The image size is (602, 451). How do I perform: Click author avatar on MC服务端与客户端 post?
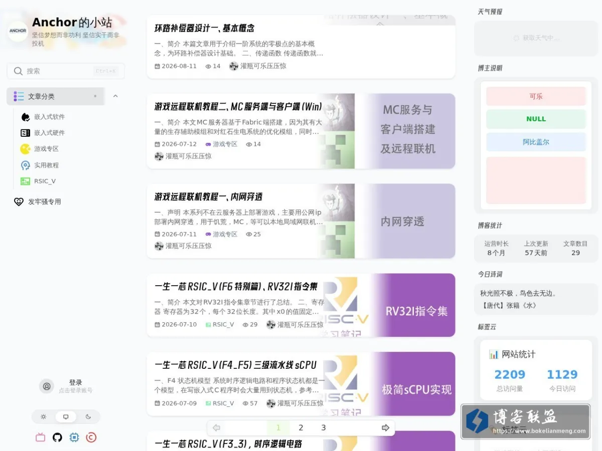pyautogui.click(x=159, y=156)
